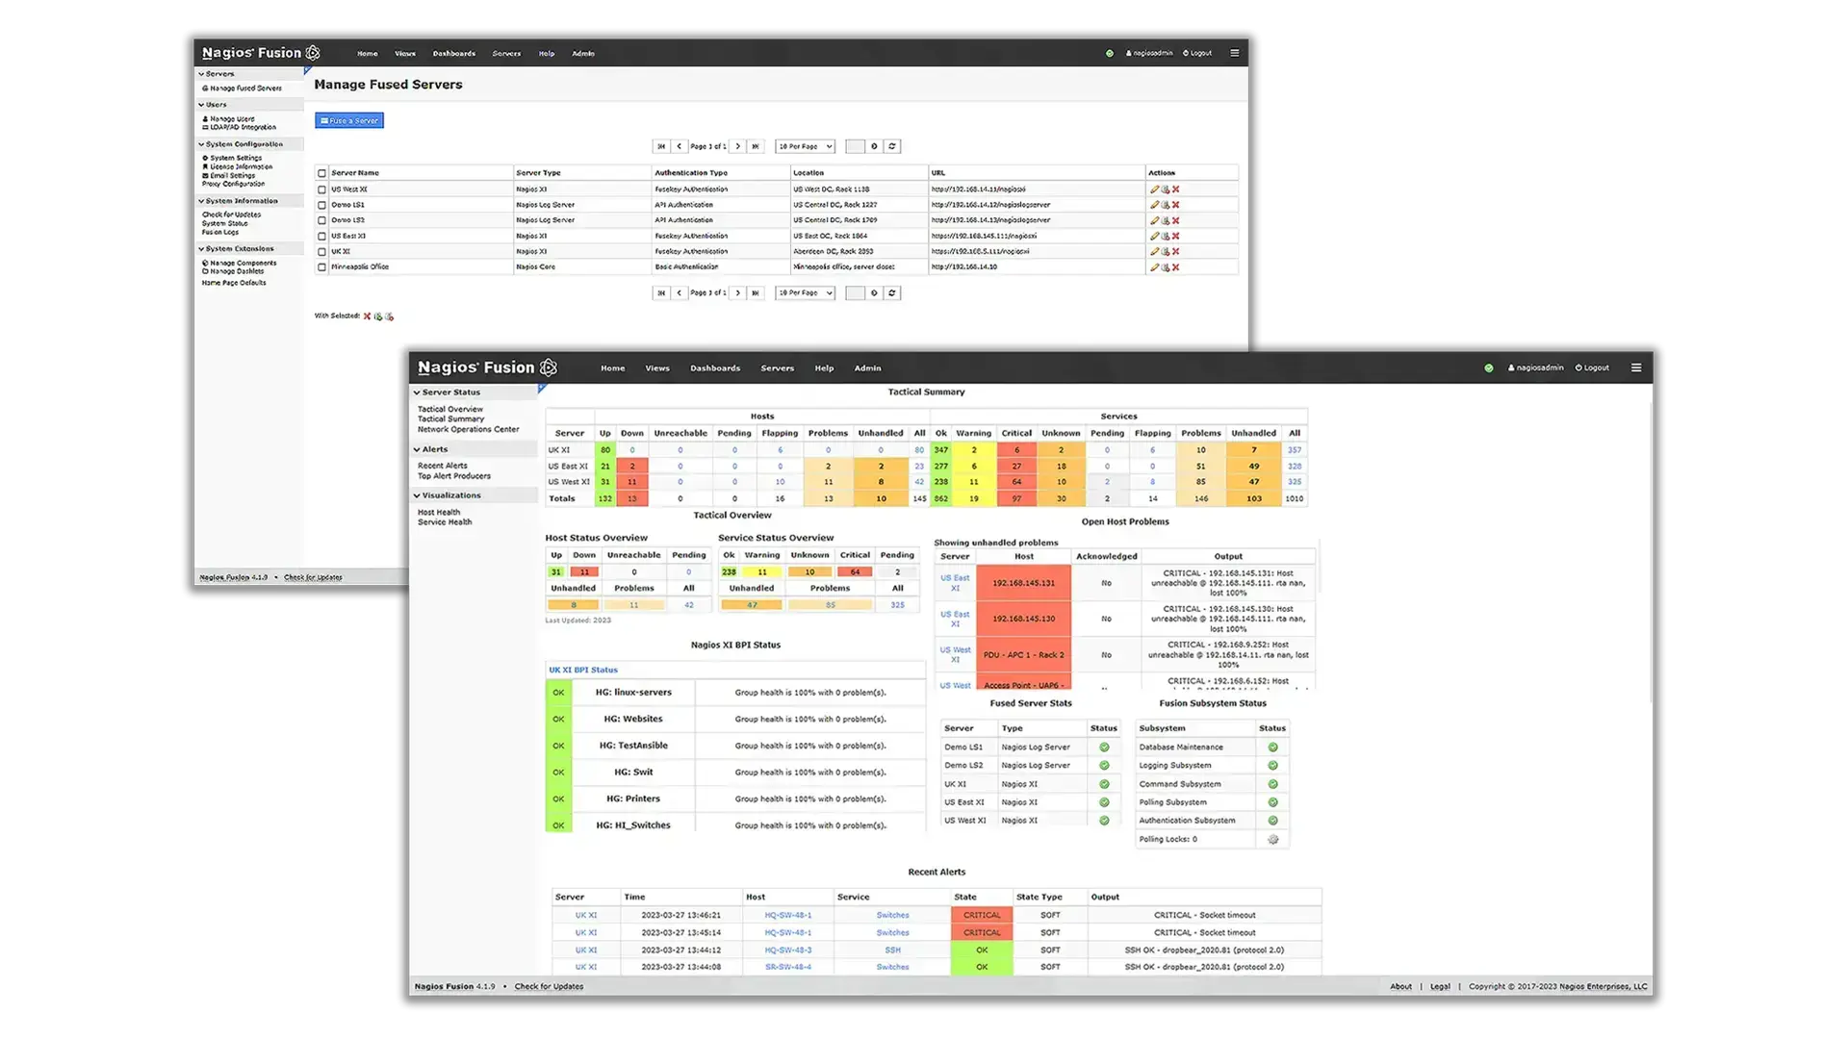This screenshot has width=1848, height=1039.
Task: Open the Help menu in the dashboard window
Action: 825,368
